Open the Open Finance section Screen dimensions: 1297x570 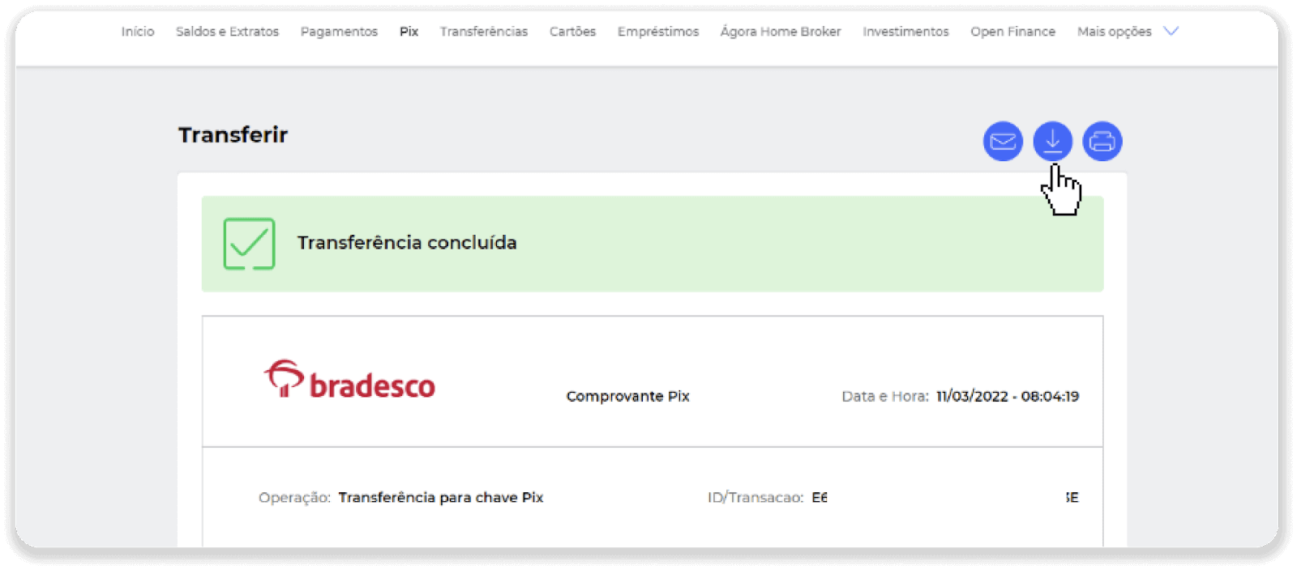tap(1012, 32)
